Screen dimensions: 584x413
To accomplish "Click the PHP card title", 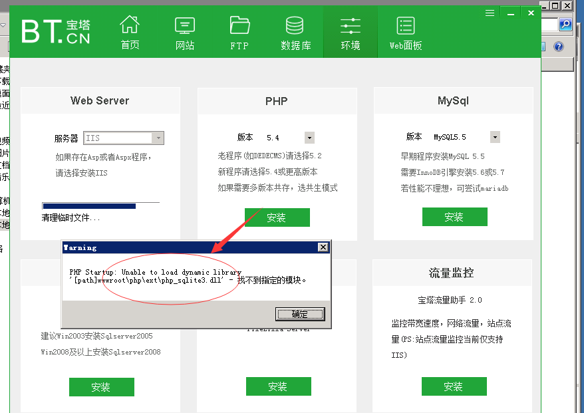I will click(276, 101).
